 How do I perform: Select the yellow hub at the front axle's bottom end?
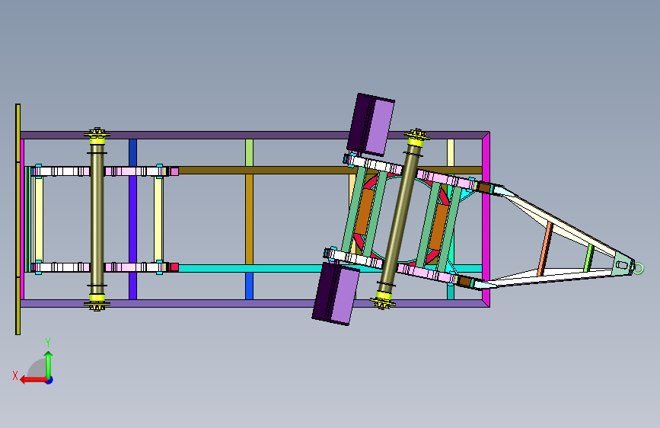click(x=382, y=300)
